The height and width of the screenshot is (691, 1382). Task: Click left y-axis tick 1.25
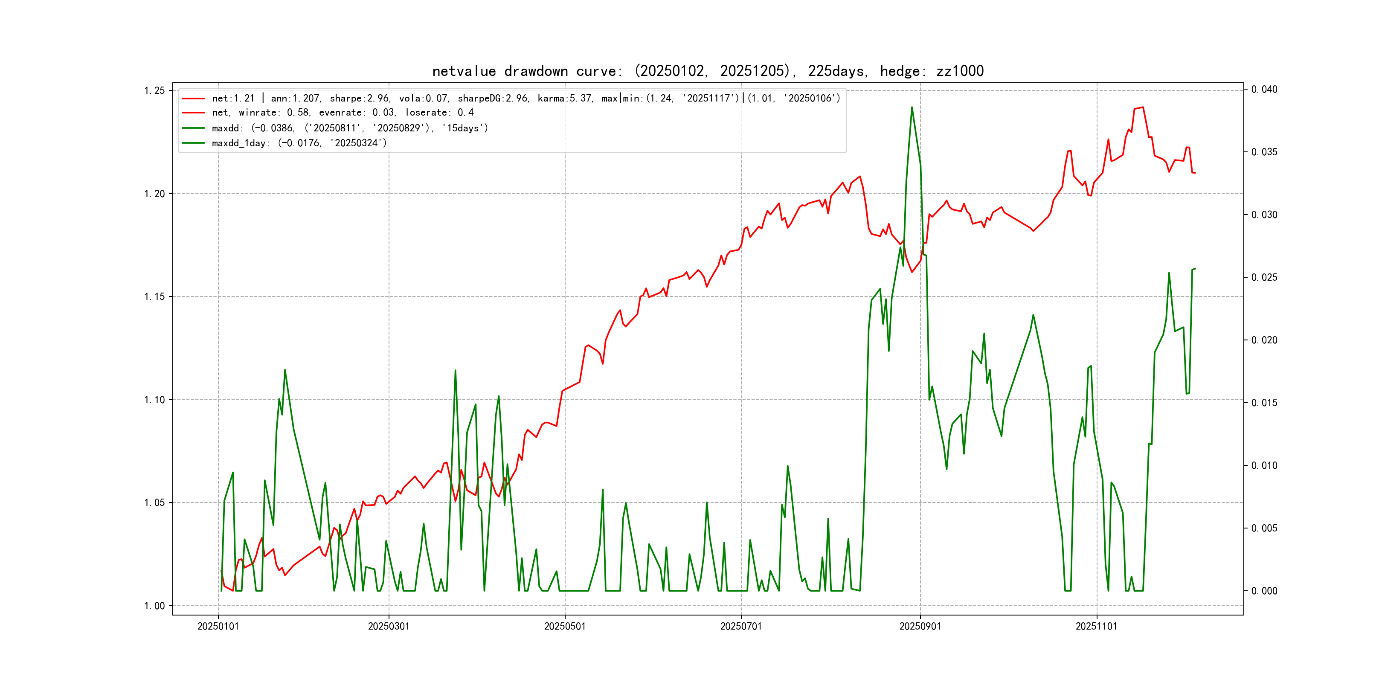[154, 90]
